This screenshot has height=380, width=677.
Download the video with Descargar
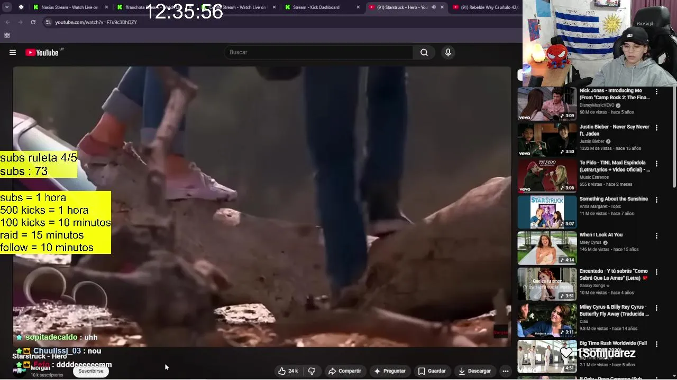point(474,371)
